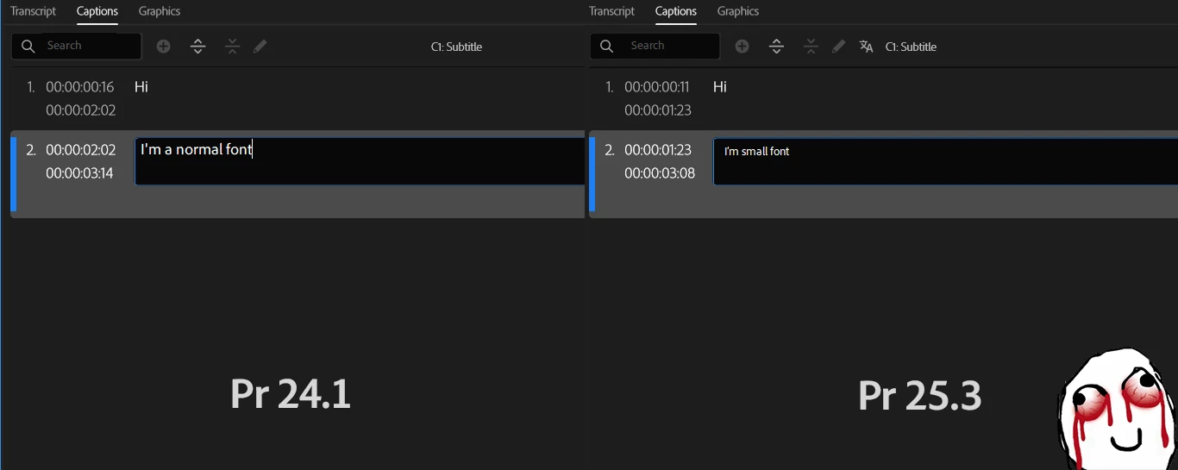The image size is (1178, 470).
Task: Open Transcript tab in Pr 25.3 panel
Action: tap(611, 11)
